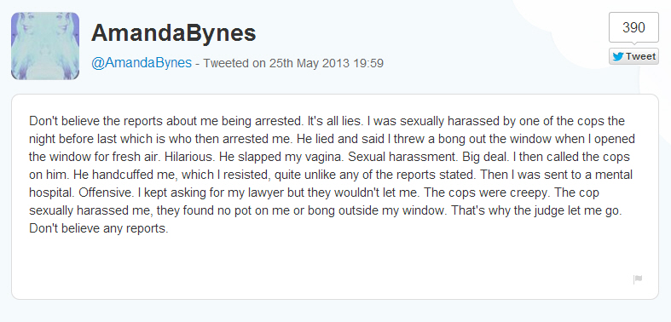Click "The cops were creepy" sentence
This screenshot has width=671, height=322.
click(485, 193)
